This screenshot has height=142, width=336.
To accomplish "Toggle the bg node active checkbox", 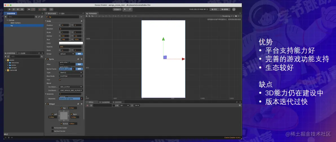I will point(47,17).
